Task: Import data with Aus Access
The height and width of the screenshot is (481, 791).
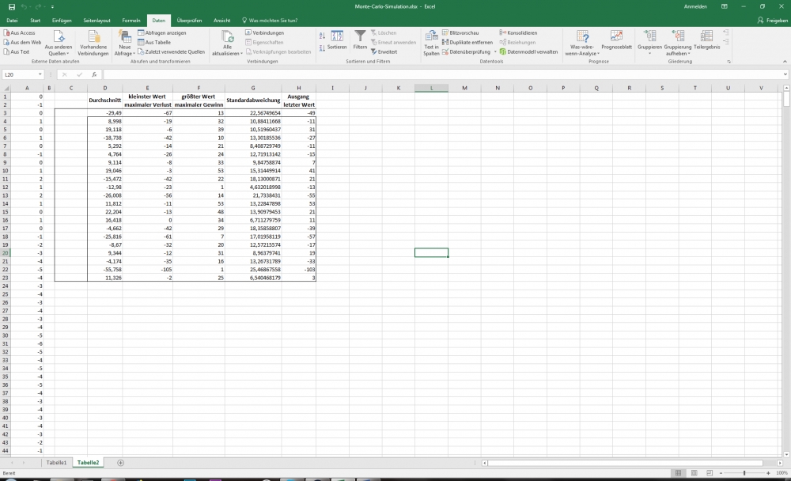Action: click(x=21, y=31)
